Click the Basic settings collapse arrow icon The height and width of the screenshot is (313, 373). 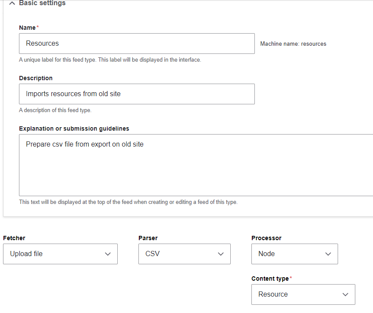(12, 3)
